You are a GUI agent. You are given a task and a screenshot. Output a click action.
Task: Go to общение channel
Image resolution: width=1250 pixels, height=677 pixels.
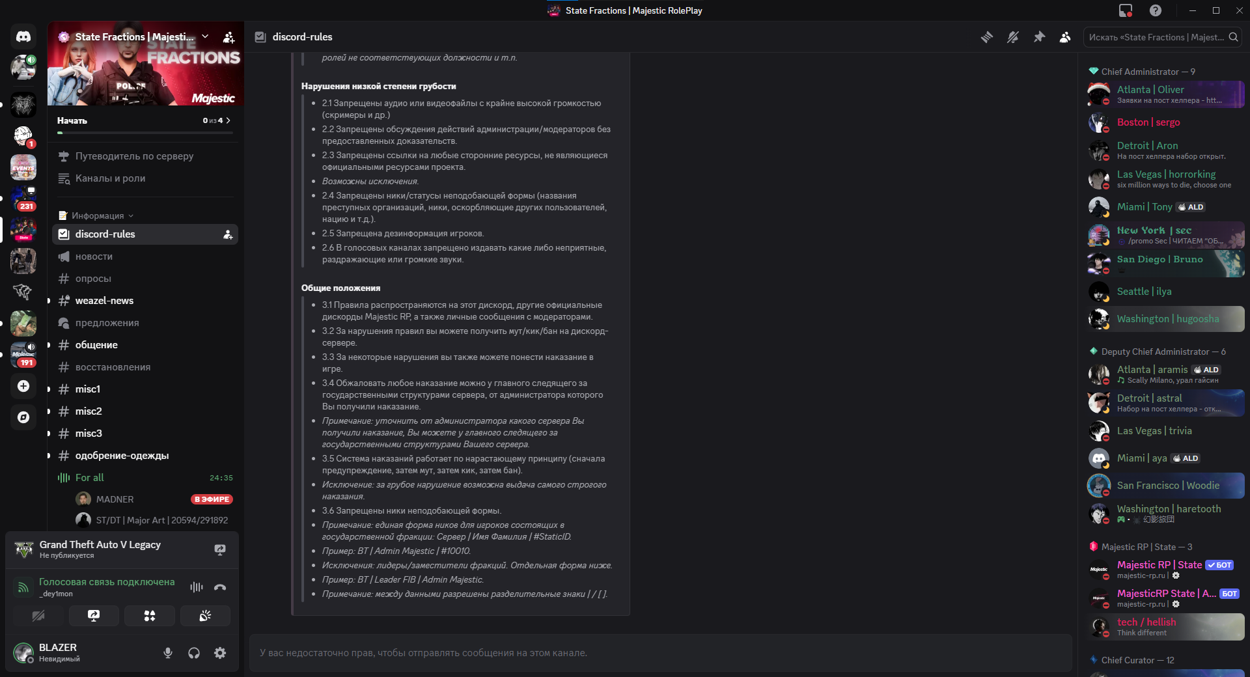tap(145, 345)
